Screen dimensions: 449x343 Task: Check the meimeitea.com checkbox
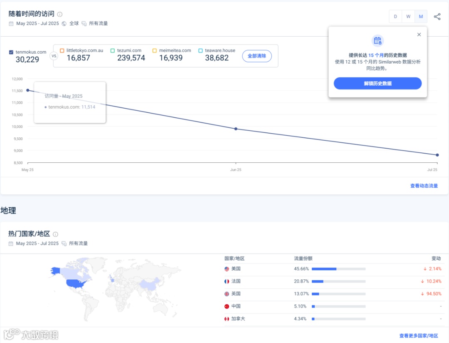(155, 50)
